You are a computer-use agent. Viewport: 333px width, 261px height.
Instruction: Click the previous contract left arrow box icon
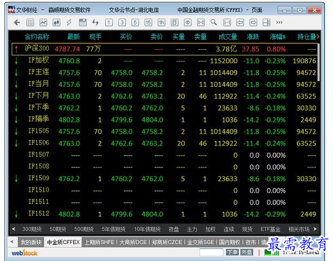(240, 22)
